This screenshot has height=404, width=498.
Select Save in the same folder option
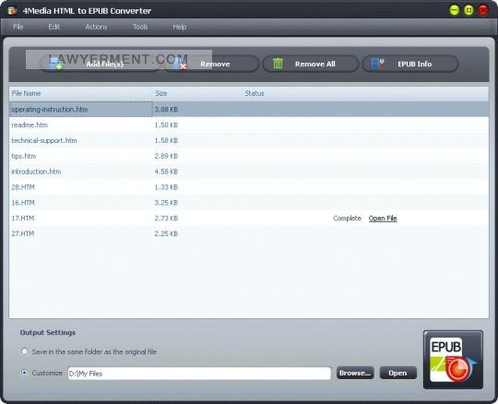pyautogui.click(x=25, y=351)
